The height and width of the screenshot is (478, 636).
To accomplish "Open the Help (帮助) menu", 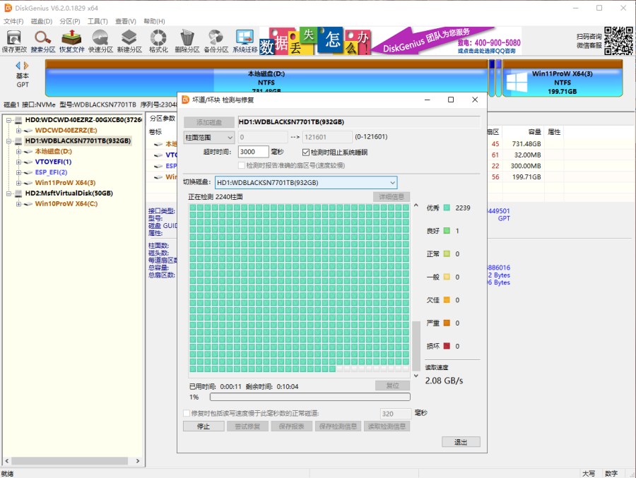I will [154, 21].
